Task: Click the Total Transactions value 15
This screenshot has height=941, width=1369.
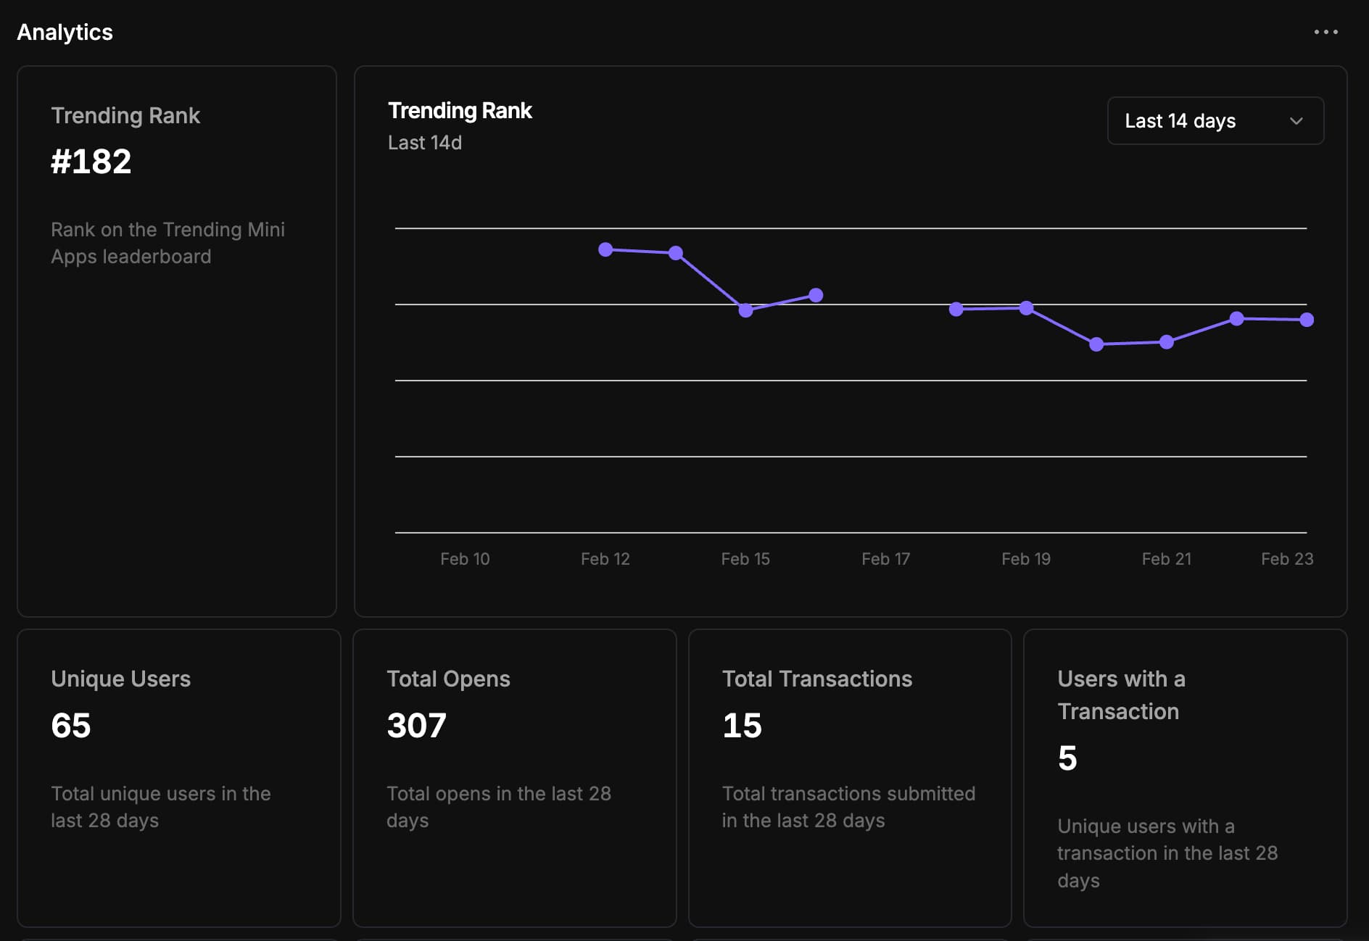Action: point(742,725)
